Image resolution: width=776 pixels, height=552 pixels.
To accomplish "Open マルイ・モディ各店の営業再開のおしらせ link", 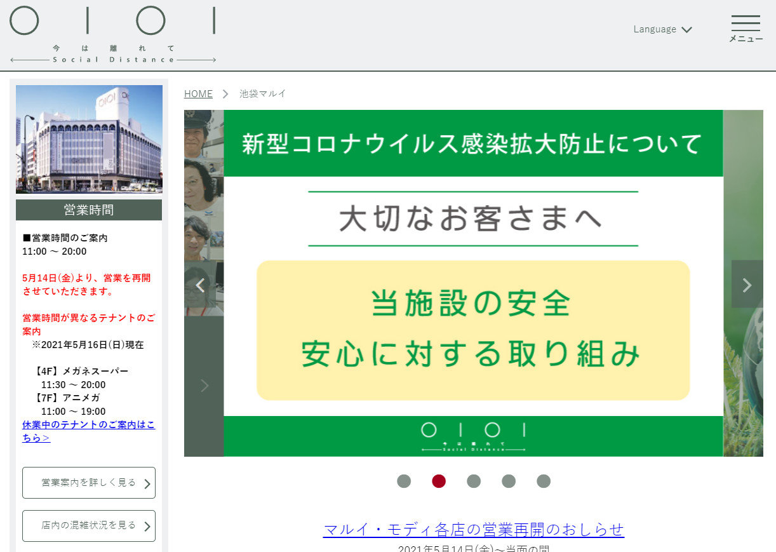I will [473, 529].
